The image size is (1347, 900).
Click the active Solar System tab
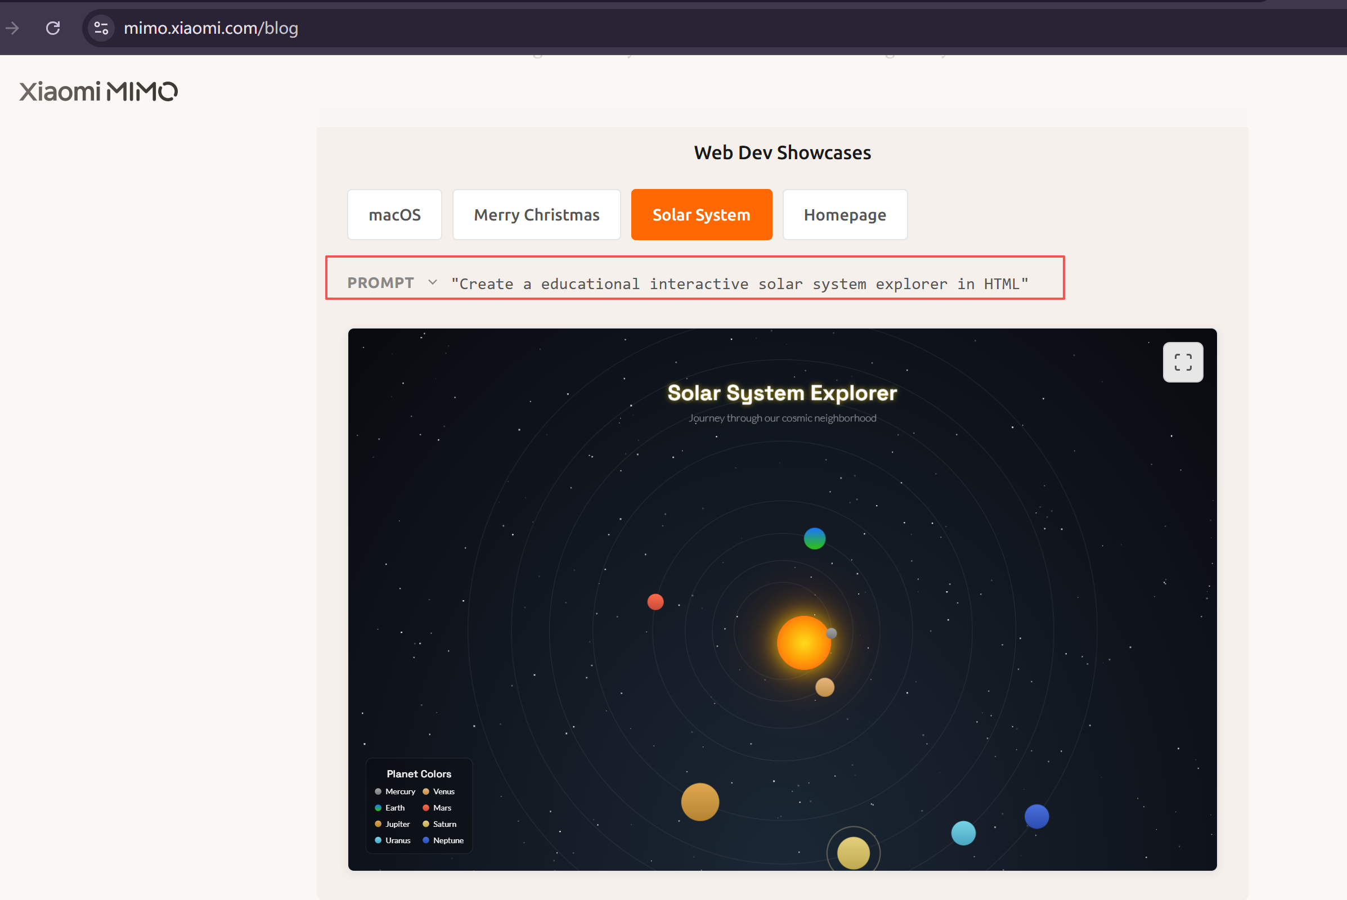701,215
